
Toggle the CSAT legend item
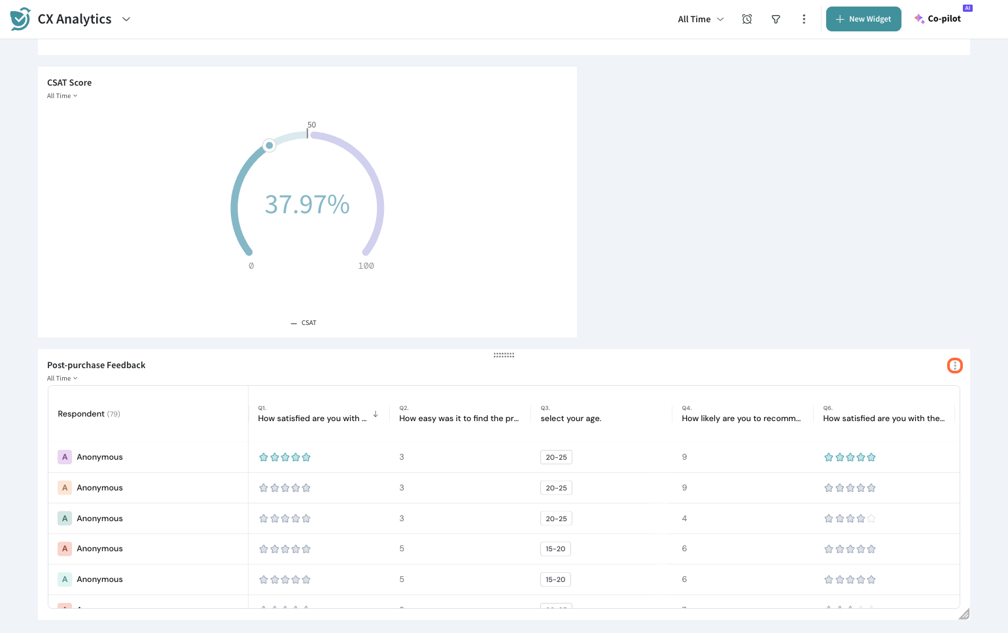pos(304,323)
